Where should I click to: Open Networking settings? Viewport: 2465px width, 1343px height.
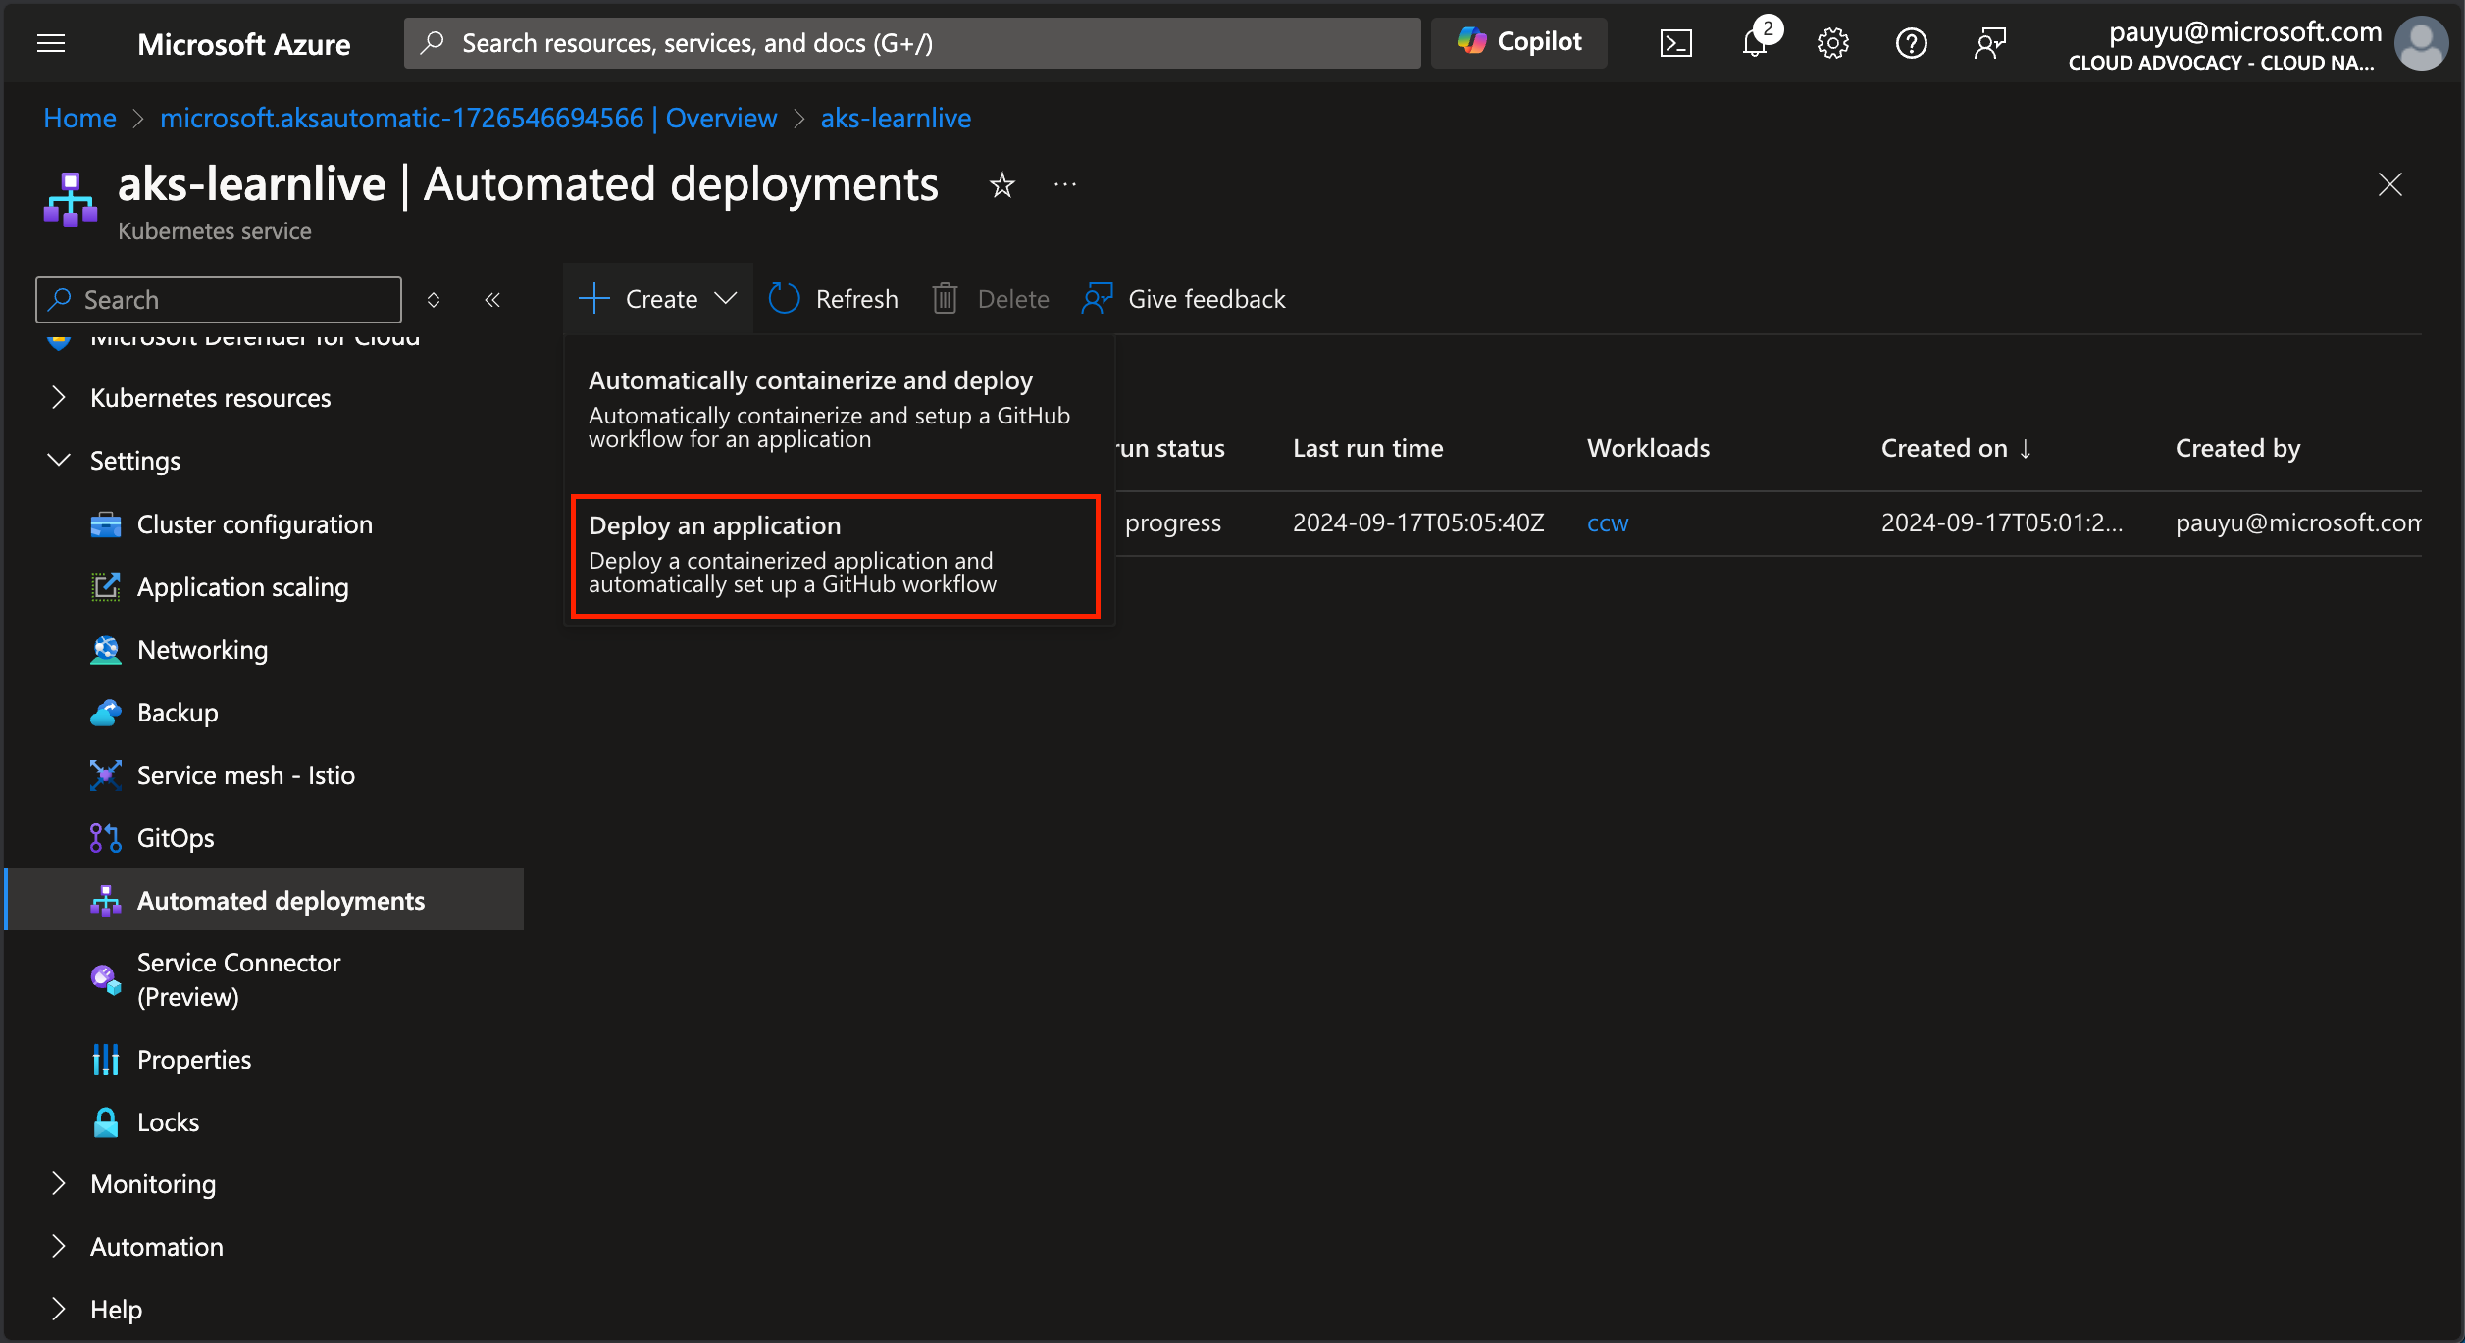(202, 650)
